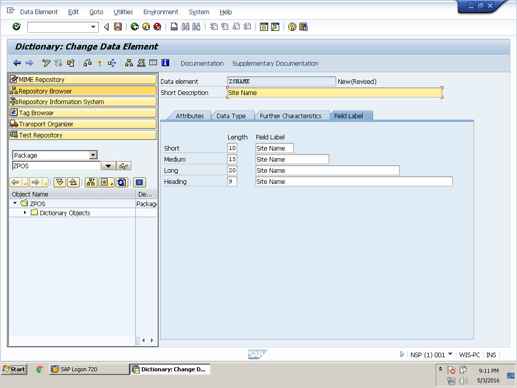Click the glasses Display icon beside ZPOS

coord(124,166)
